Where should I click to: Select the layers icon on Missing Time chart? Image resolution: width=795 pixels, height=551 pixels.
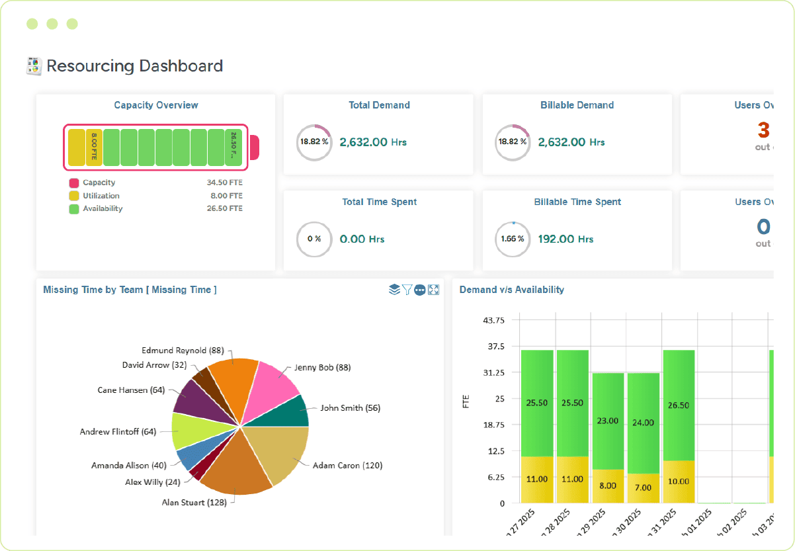point(394,290)
